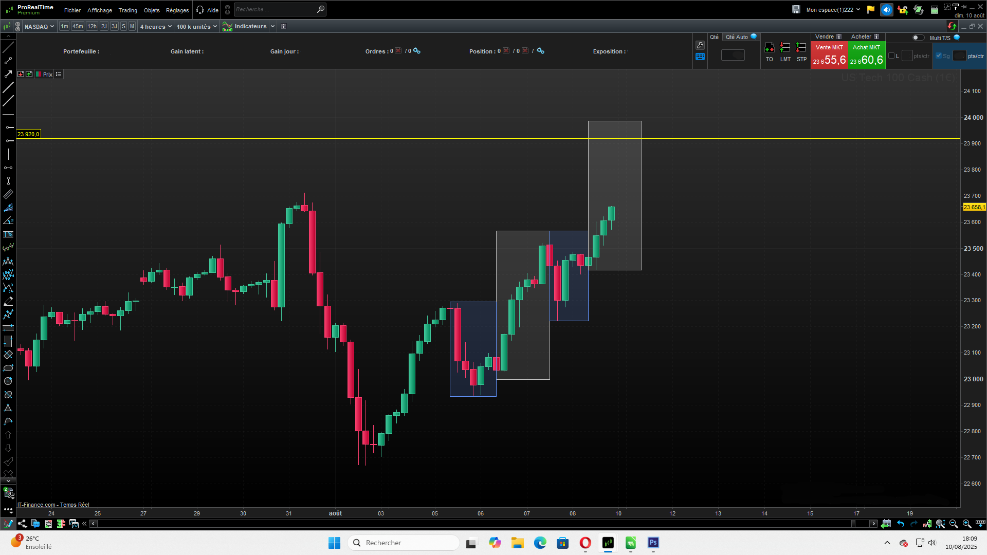Open the Réglages menu
The width and height of the screenshot is (987, 555).
177,10
